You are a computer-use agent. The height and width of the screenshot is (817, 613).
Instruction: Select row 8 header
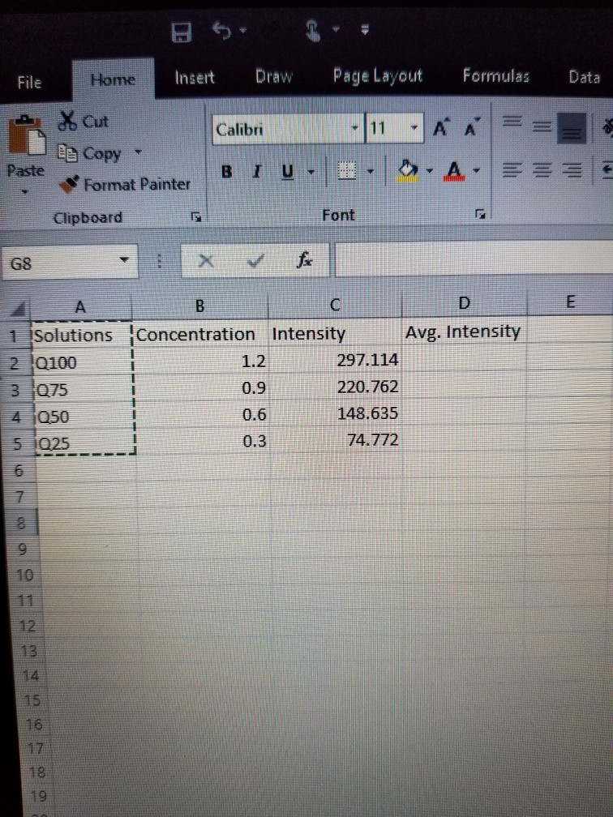click(x=21, y=522)
